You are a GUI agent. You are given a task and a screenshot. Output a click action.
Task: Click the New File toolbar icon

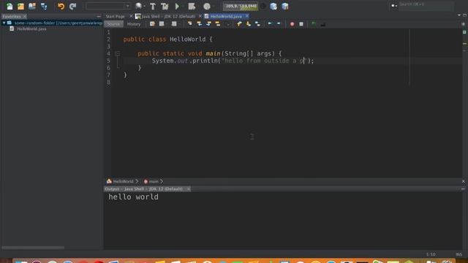pos(10,6)
